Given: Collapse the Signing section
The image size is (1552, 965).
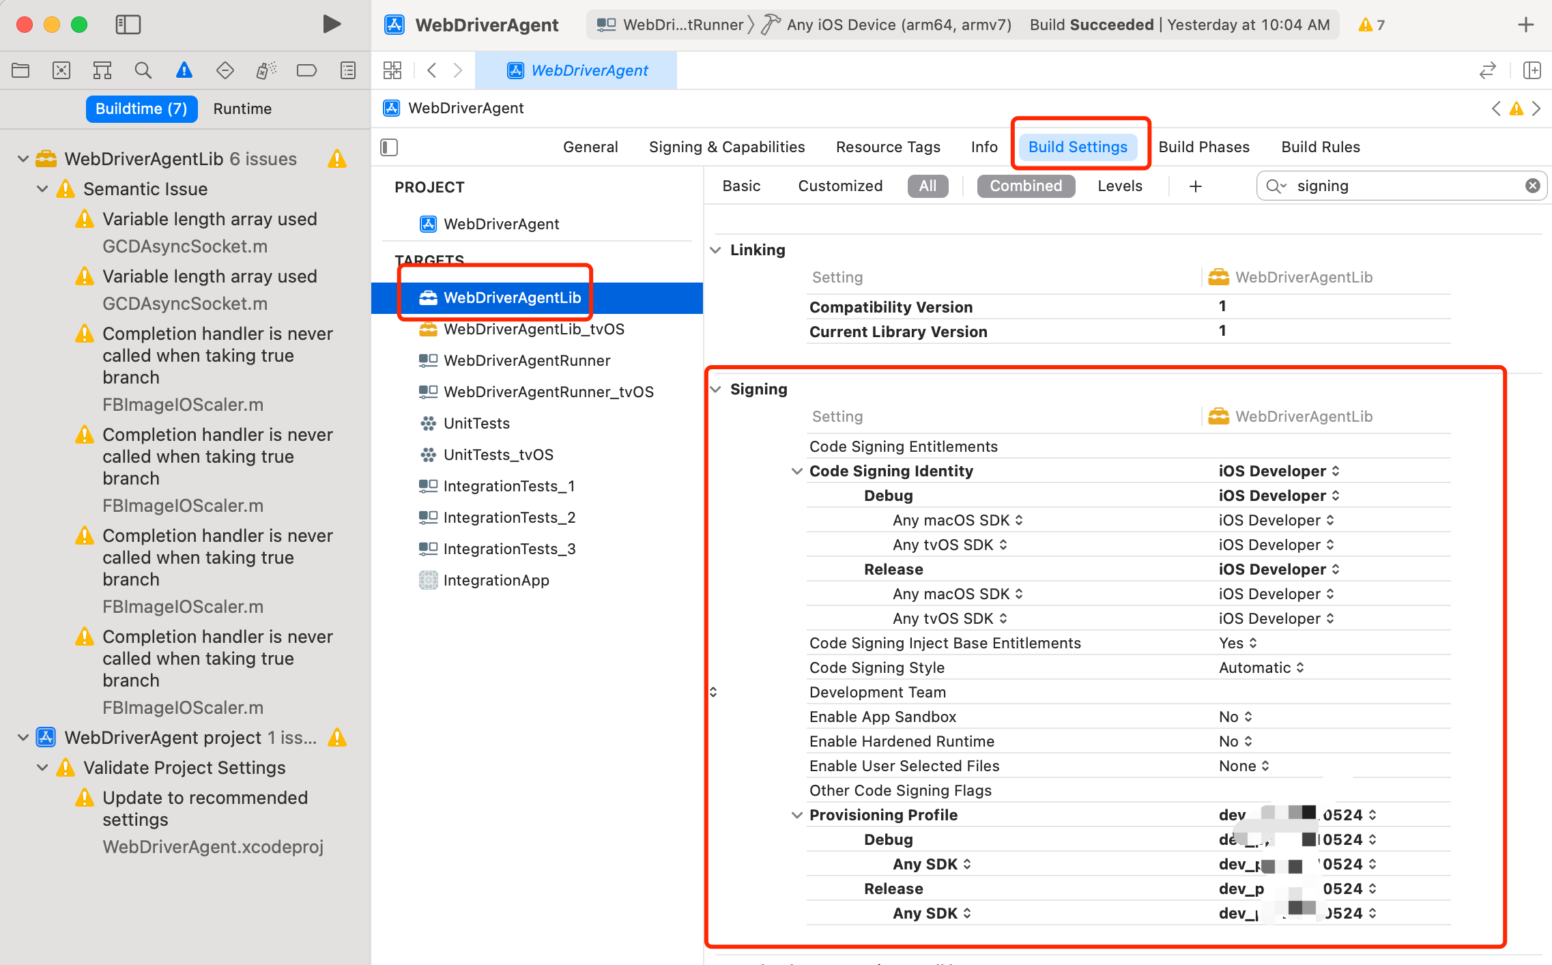Looking at the screenshot, I should pyautogui.click(x=715, y=389).
